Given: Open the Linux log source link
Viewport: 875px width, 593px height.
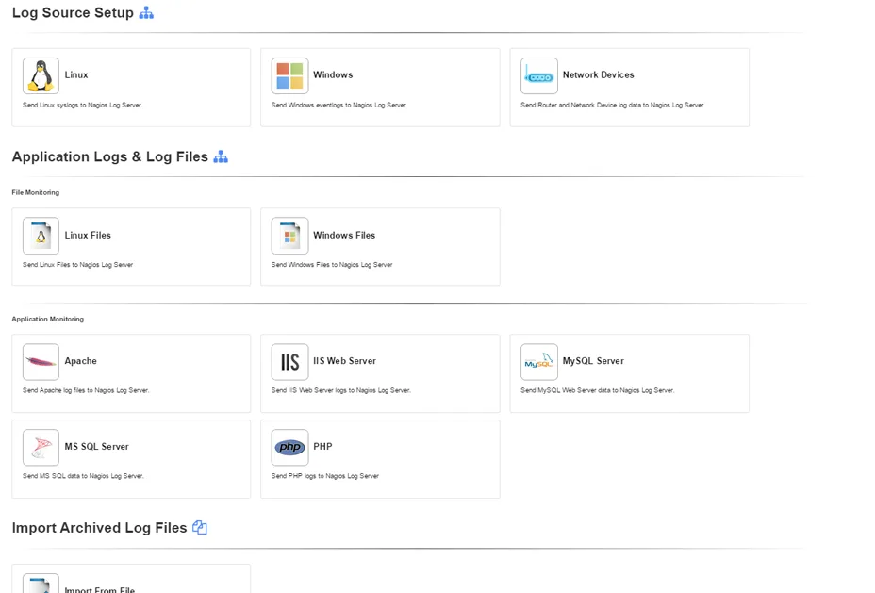Looking at the screenshot, I should [x=76, y=74].
